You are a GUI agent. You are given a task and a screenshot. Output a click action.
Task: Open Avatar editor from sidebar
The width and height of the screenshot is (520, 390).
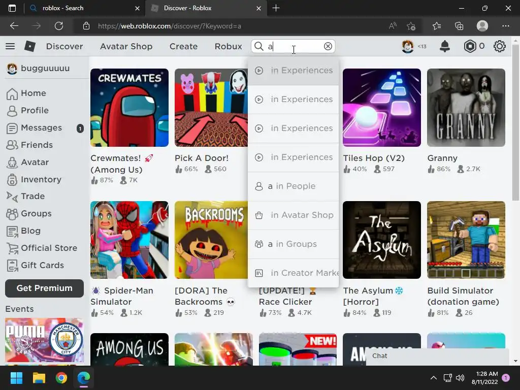27,162
